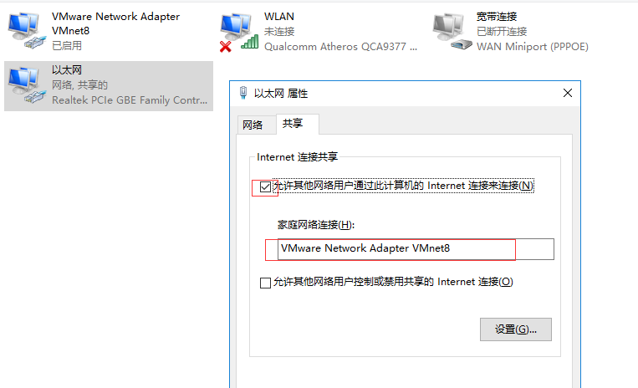The height and width of the screenshot is (388, 638).
Task: Uncheck allow other users to connect via Internet
Action: 265,187
